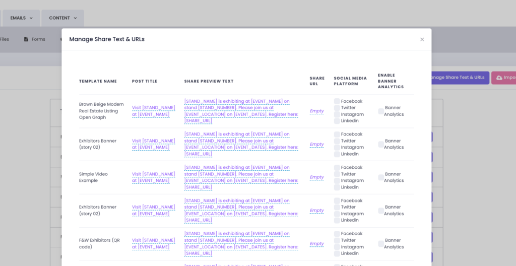The width and height of the screenshot is (516, 266).
Task: Check Linkedin for Brown Beige Modern template
Action: pyautogui.click(x=337, y=121)
